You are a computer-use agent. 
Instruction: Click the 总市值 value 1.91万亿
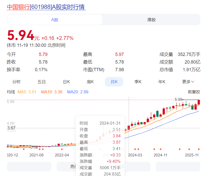point(191,70)
